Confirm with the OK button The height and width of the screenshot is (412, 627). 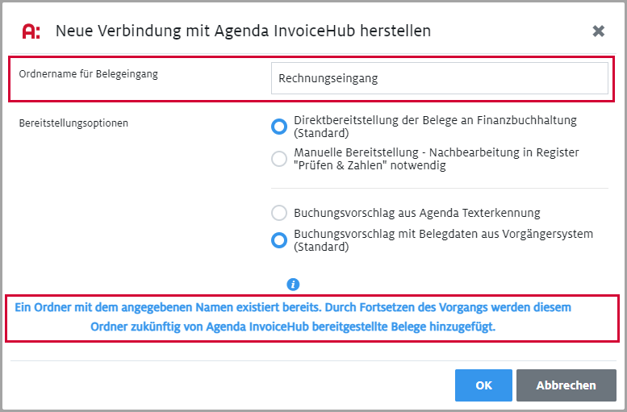pos(483,385)
